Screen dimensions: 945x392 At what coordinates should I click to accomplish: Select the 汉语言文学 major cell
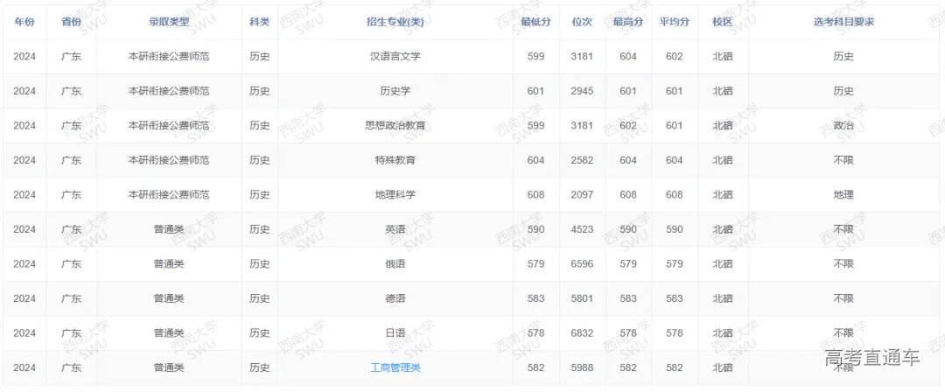(x=395, y=57)
